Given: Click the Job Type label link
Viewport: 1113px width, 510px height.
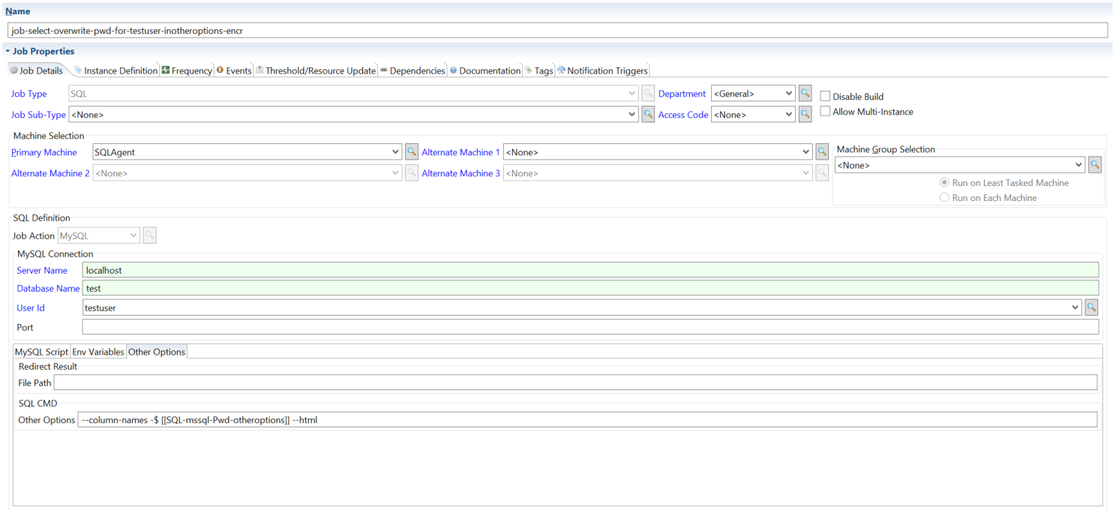Looking at the screenshot, I should tap(29, 94).
